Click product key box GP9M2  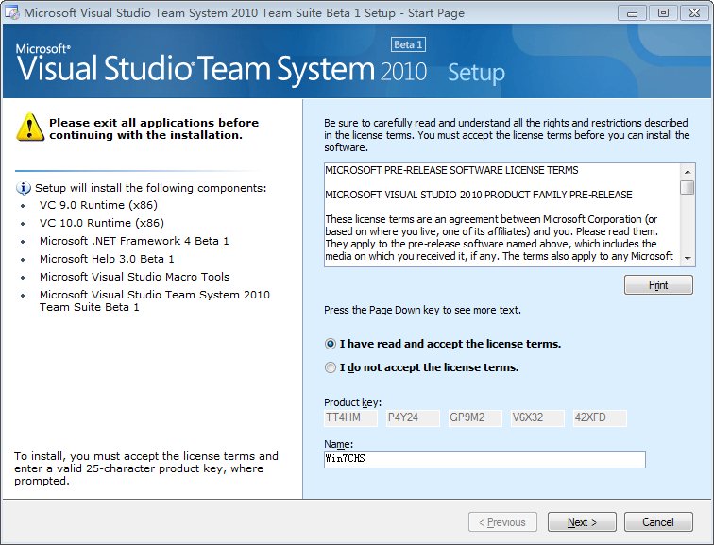(x=475, y=418)
